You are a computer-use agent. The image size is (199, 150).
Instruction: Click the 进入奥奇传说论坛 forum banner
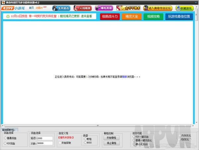pyautogui.click(x=158, y=8)
